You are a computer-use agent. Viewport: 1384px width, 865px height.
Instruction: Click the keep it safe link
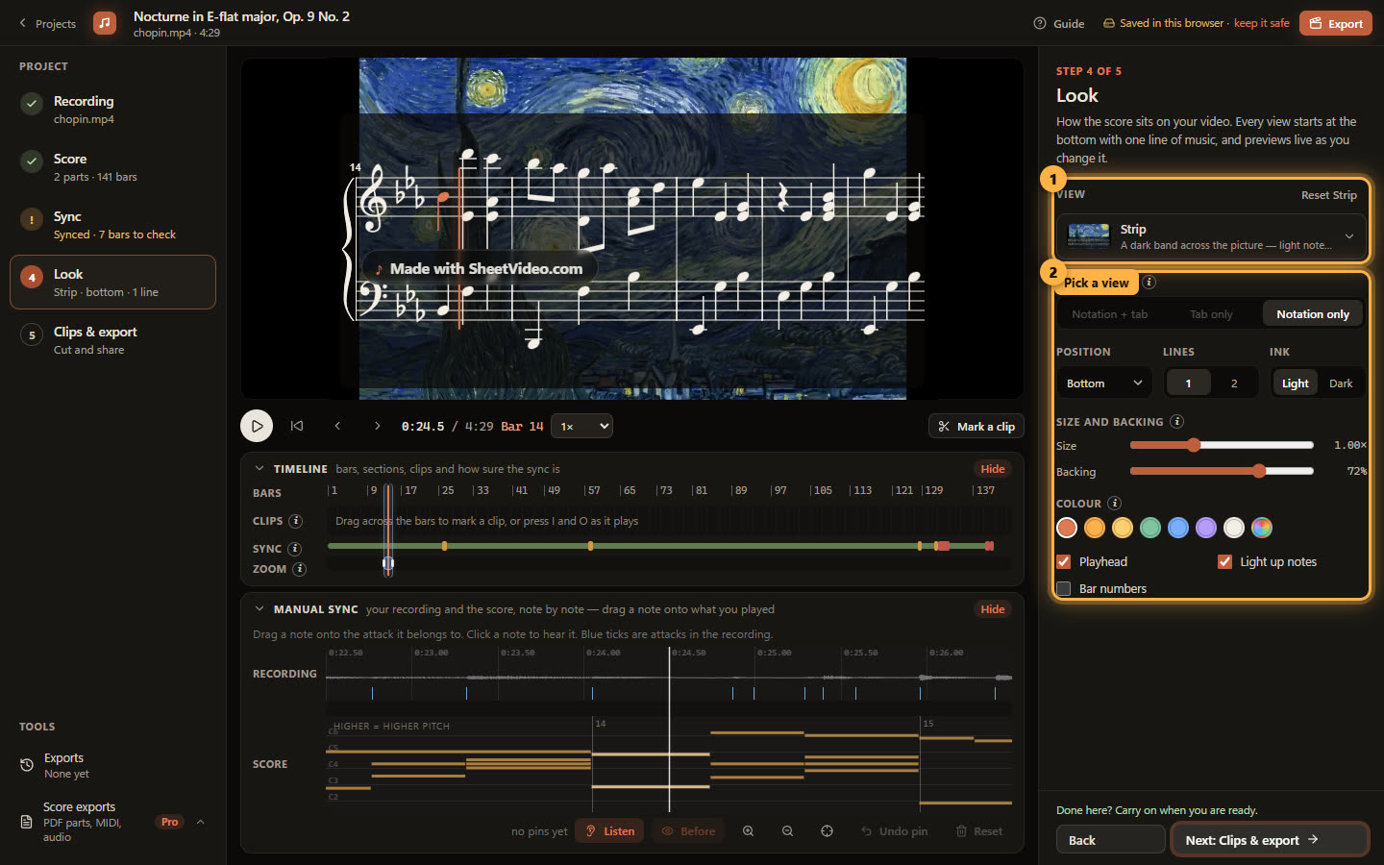pos(1262,23)
